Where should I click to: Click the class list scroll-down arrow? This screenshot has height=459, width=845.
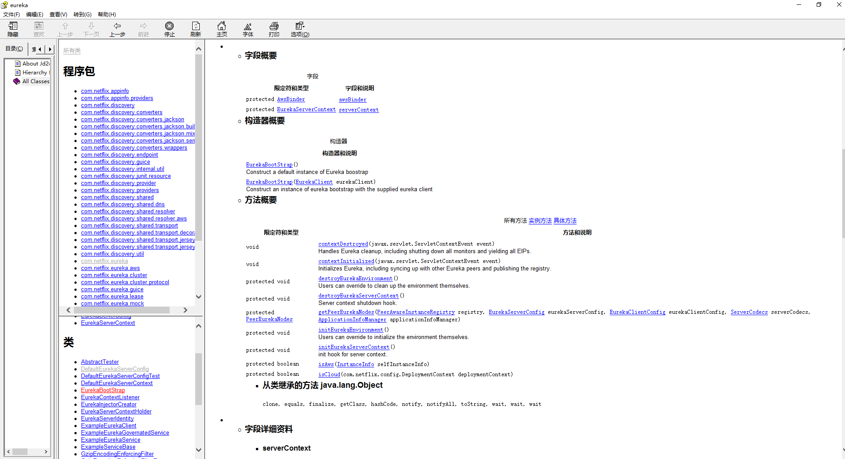click(198, 450)
